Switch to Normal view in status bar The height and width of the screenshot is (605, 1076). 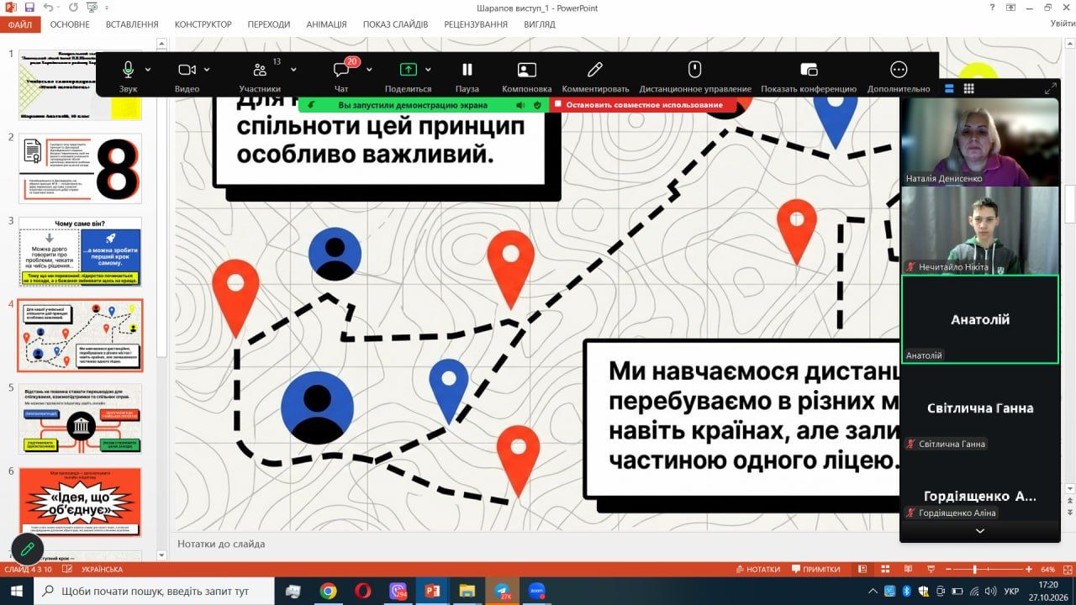(x=862, y=569)
